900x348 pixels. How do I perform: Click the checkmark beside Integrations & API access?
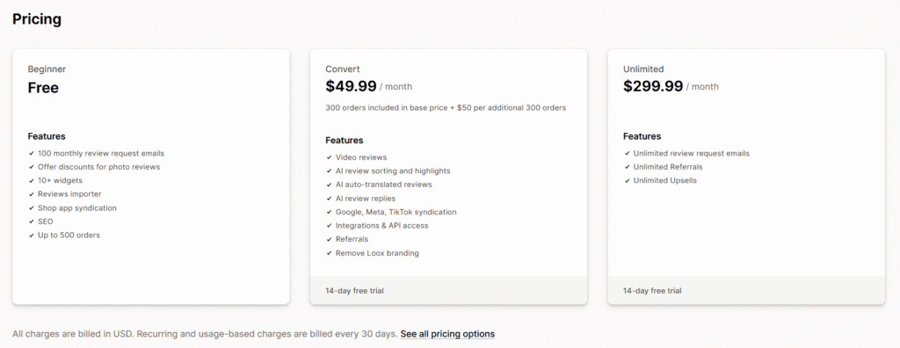(x=329, y=226)
